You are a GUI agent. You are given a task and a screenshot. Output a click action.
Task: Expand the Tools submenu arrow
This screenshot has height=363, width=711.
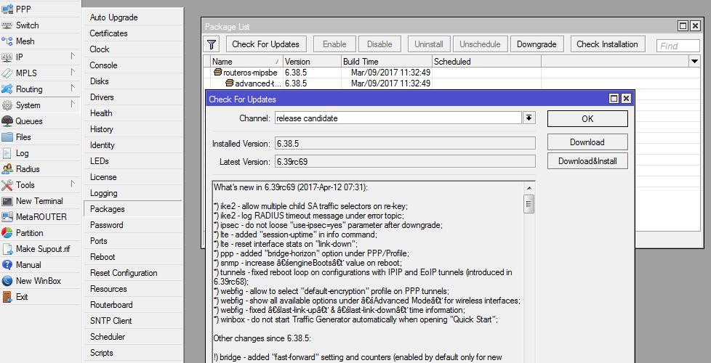pos(73,184)
